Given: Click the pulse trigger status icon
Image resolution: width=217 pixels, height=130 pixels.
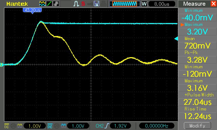Looking at the screenshot, I should [76, 4].
